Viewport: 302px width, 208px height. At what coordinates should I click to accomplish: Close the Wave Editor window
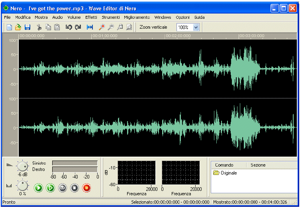tap(292, 8)
